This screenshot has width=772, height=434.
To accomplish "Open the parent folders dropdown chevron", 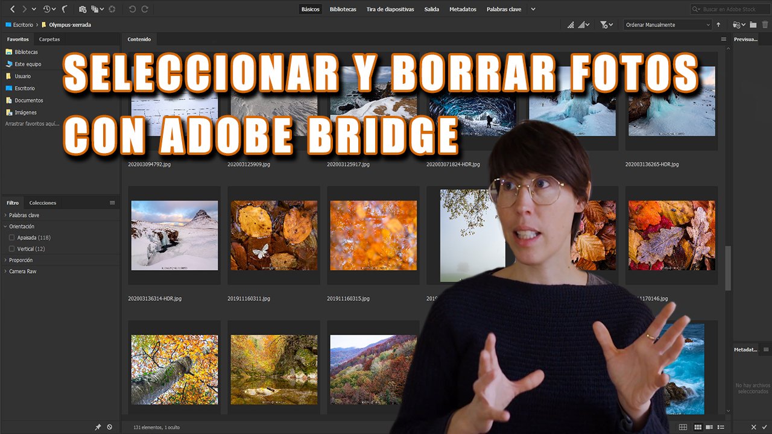I will point(34,9).
